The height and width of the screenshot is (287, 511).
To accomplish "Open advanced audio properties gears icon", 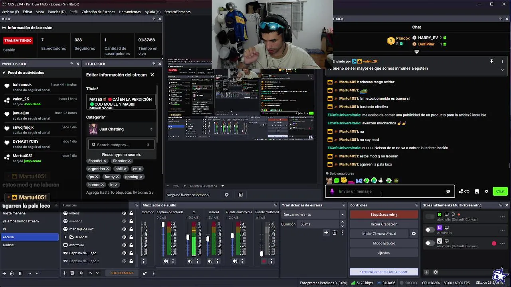I will coord(145,273).
